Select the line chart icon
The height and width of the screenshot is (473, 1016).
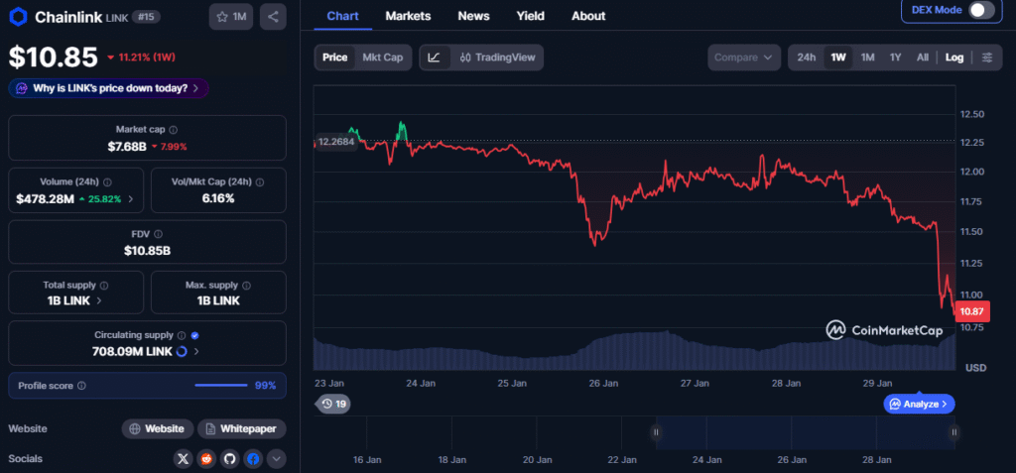pyautogui.click(x=434, y=58)
